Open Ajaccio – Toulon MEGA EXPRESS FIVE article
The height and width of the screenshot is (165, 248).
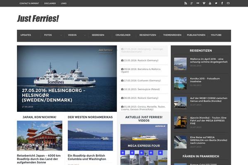coord(208,120)
